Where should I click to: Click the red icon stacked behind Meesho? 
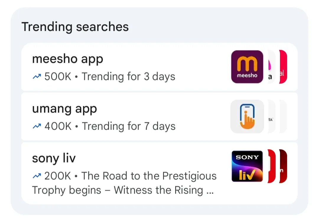pyautogui.click(x=283, y=66)
